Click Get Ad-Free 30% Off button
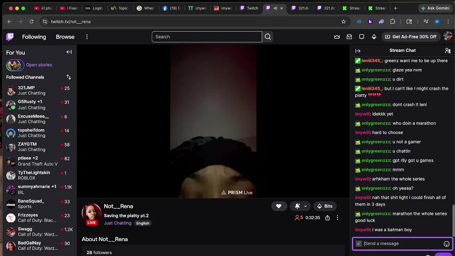Image resolution: width=455 pixels, height=256 pixels. pyautogui.click(x=411, y=37)
